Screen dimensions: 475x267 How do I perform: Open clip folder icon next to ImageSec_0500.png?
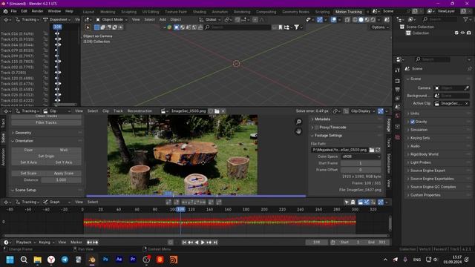click(217, 111)
